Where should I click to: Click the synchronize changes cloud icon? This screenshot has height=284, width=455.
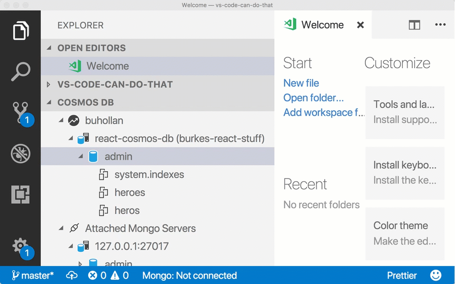tap(72, 275)
